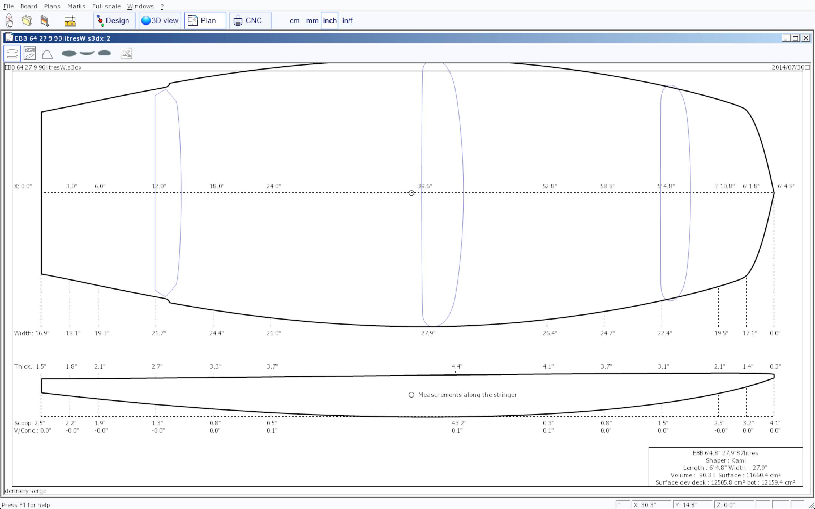Show the curve distribution graph icon
This screenshot has width=815, height=509.
coord(47,53)
